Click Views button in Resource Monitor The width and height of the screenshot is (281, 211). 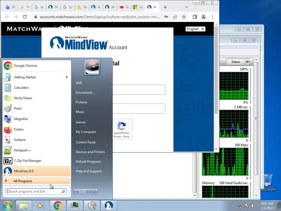pyautogui.click(x=236, y=62)
